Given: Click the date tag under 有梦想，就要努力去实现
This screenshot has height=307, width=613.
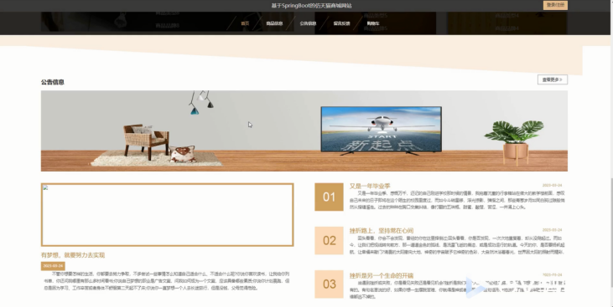Looking at the screenshot, I should pyautogui.click(x=53, y=266).
